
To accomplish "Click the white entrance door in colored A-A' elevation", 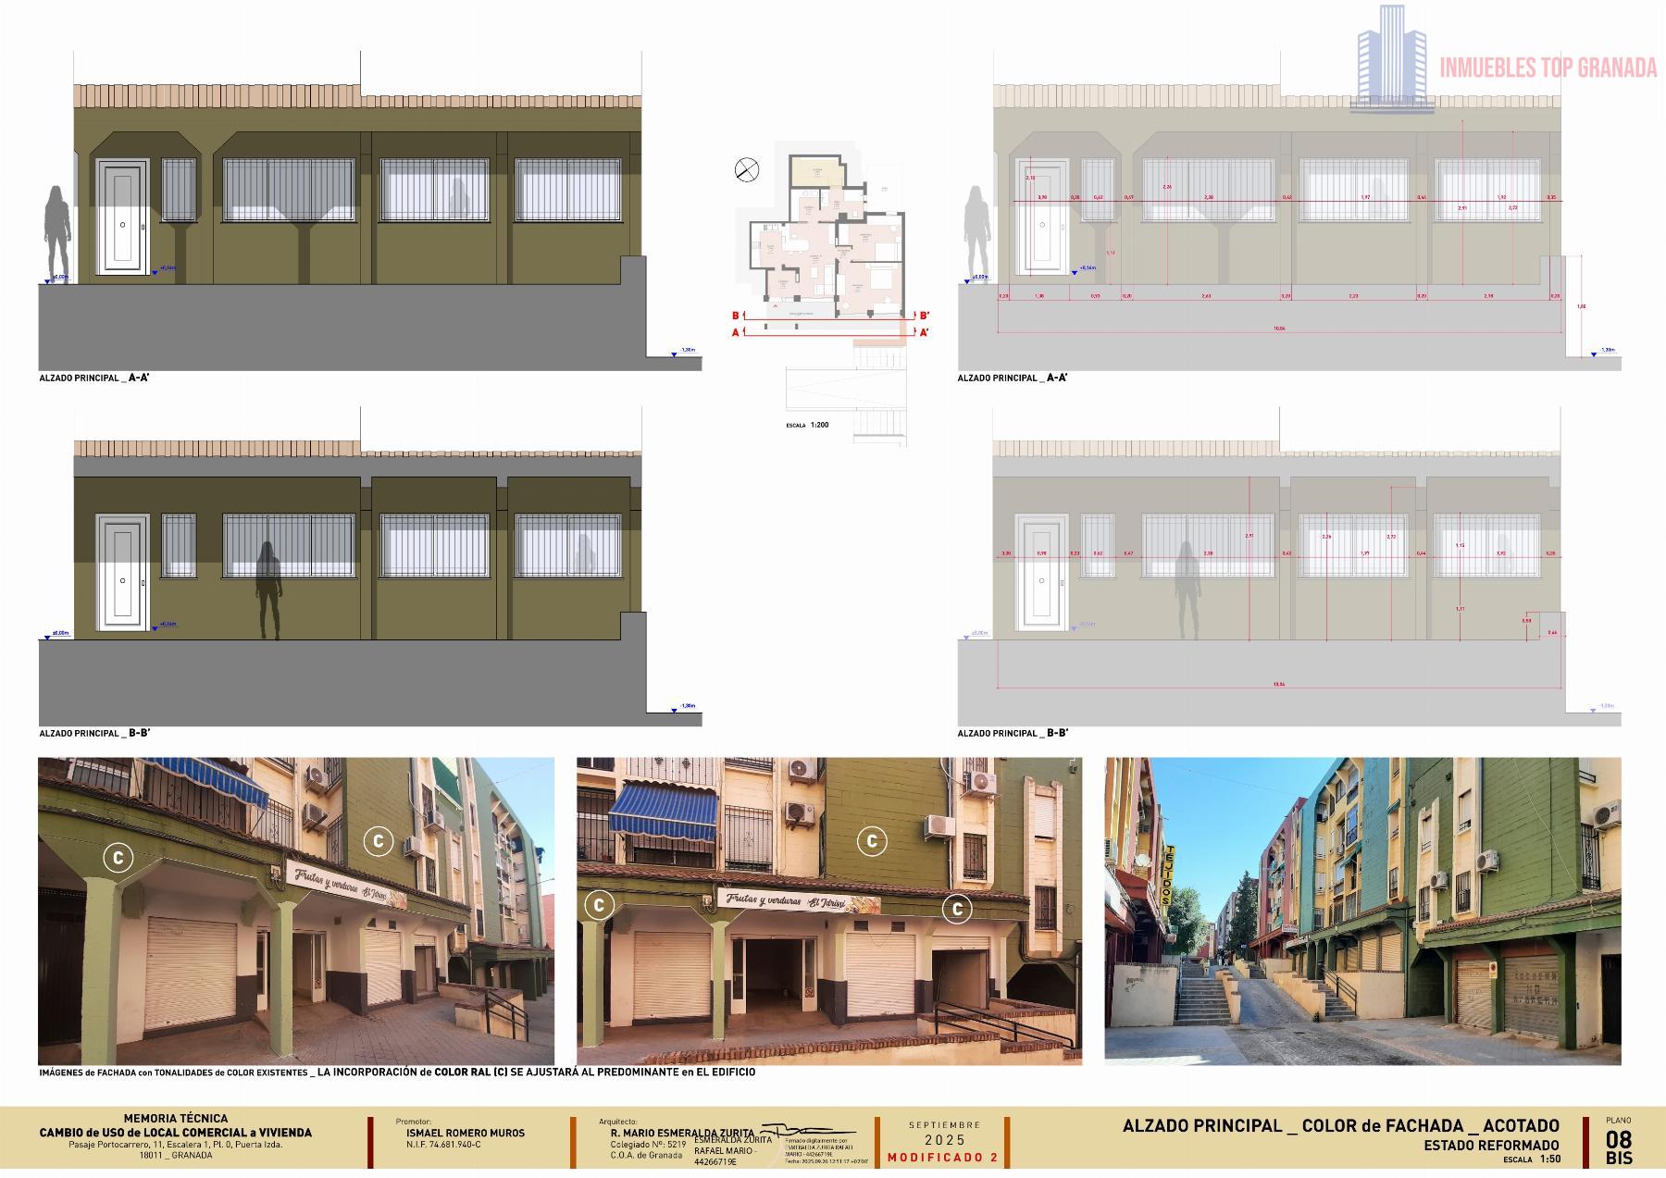I will point(123,216).
